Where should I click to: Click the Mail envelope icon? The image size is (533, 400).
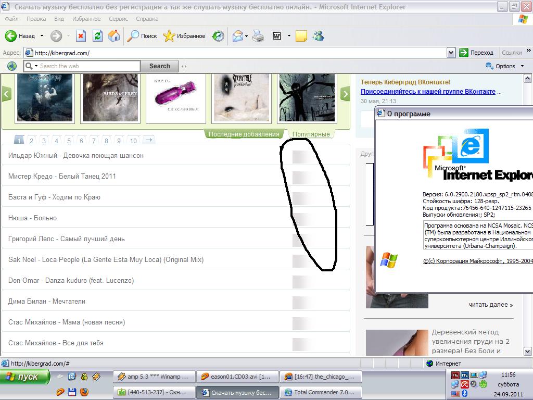pos(237,36)
